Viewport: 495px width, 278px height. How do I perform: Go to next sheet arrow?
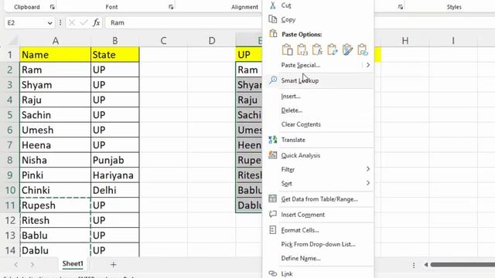(x=32, y=264)
